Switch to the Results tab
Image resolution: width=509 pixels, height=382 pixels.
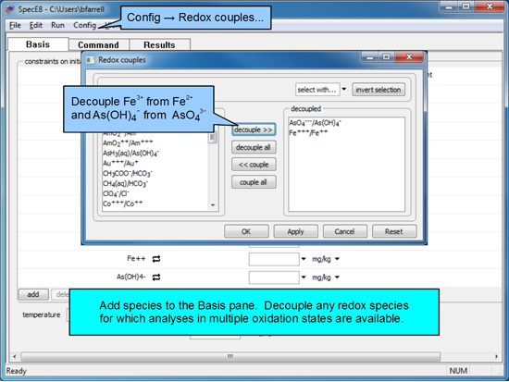(159, 44)
